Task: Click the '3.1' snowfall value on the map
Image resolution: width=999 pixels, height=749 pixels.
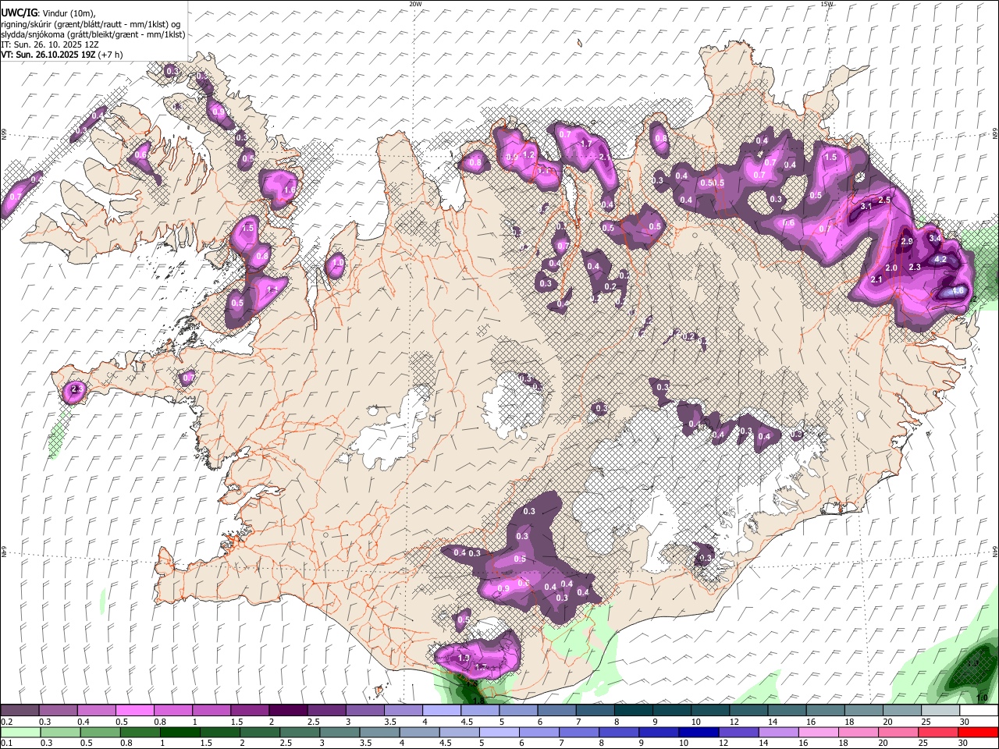Action: click(x=866, y=207)
